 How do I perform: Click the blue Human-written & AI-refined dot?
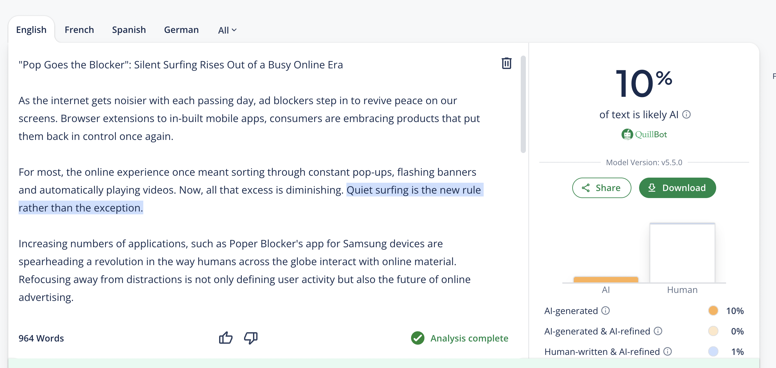[713, 351]
